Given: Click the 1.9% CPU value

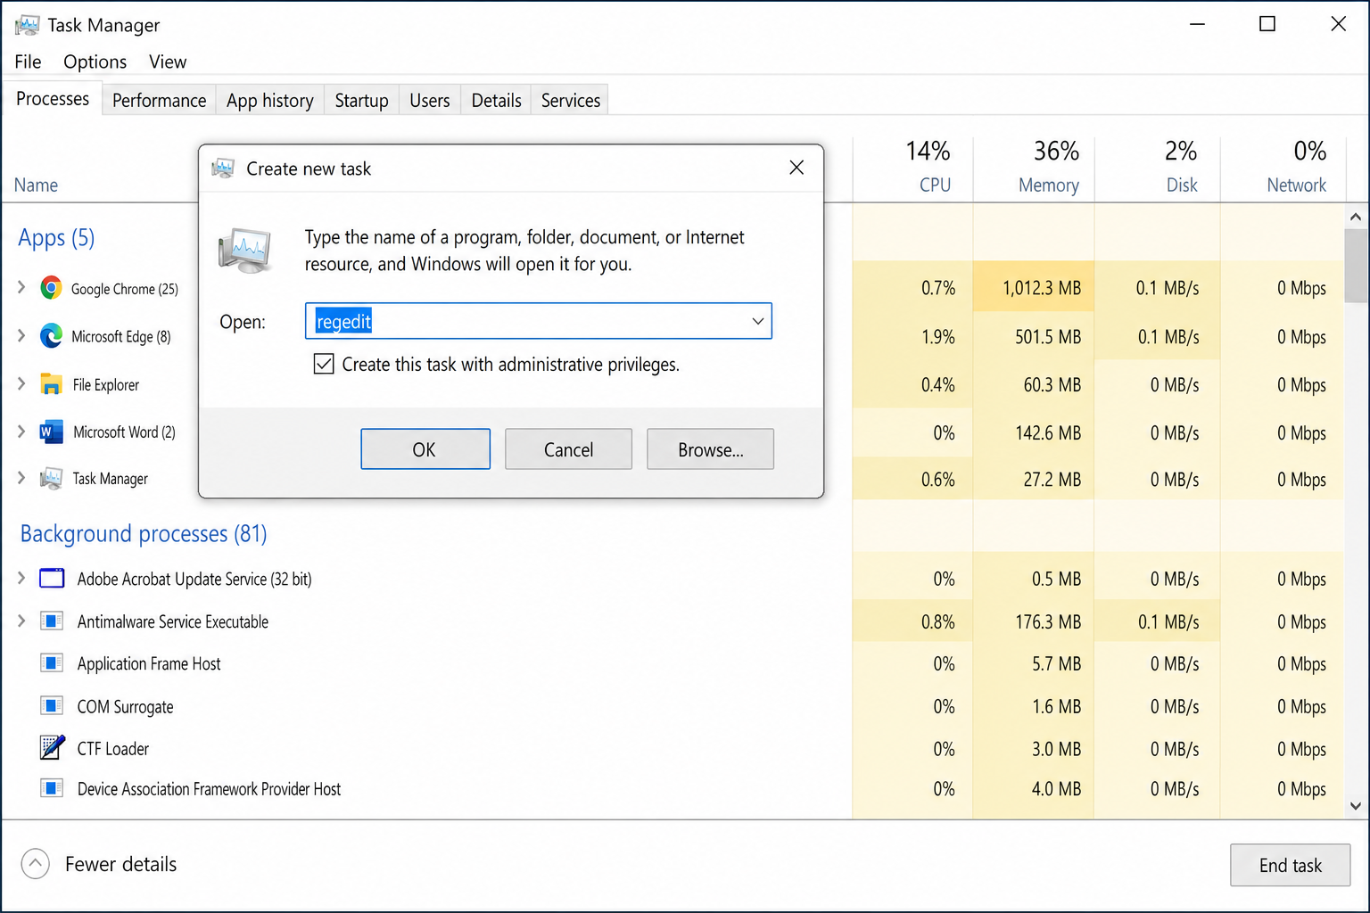Looking at the screenshot, I should click(x=938, y=337).
